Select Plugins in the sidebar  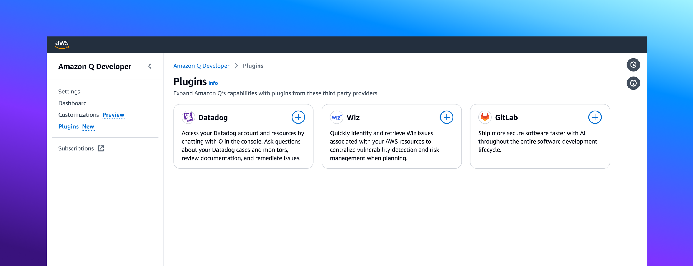68,126
